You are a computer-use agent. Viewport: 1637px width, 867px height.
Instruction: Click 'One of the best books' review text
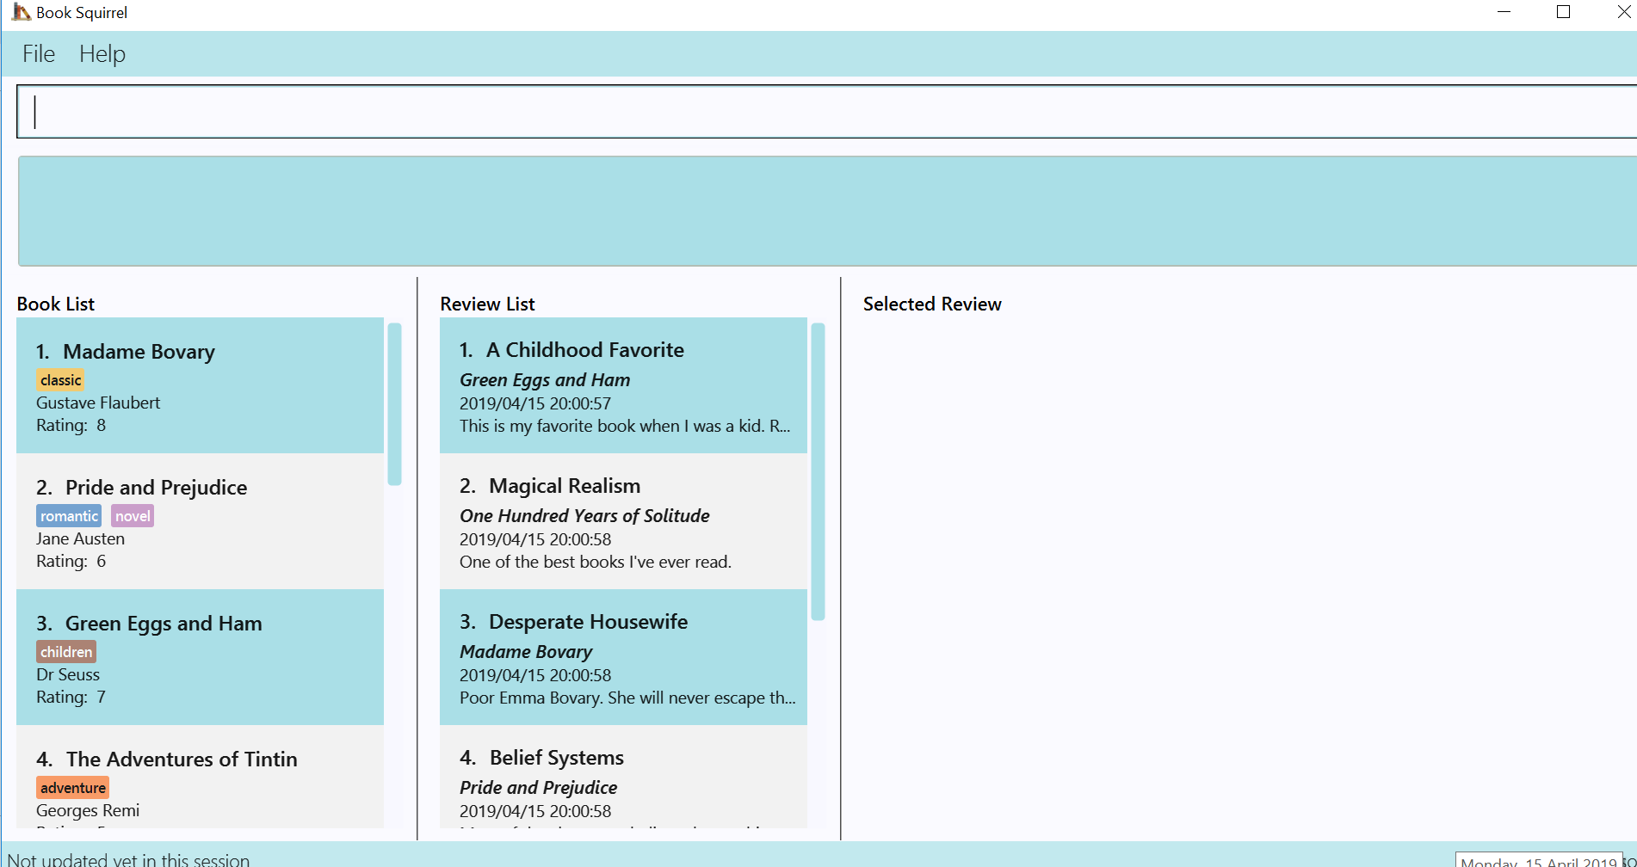(x=596, y=562)
